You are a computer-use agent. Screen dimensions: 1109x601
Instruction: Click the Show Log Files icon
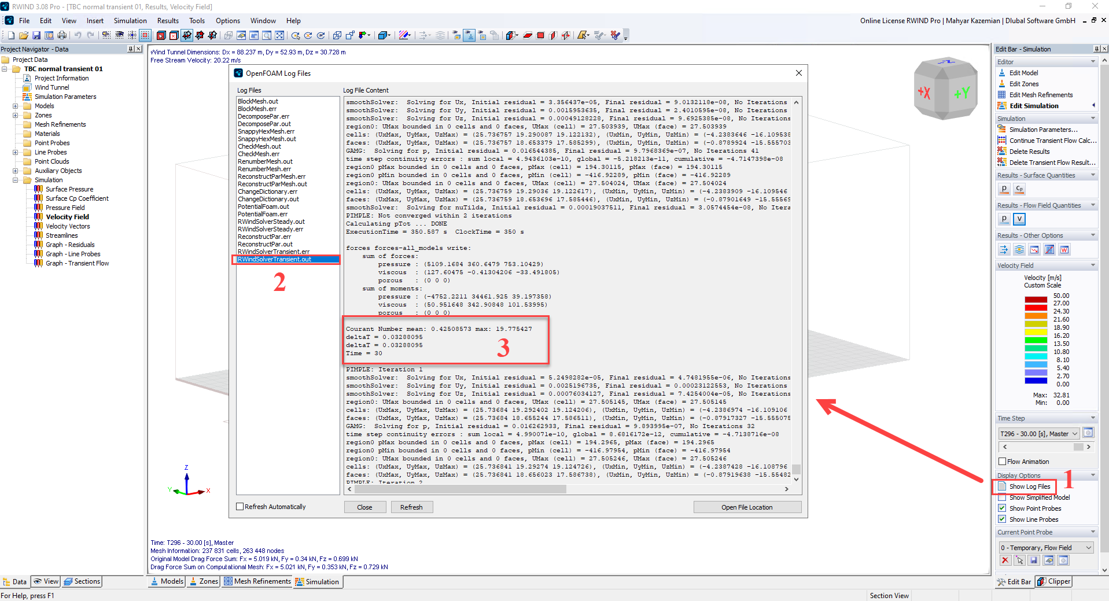(1002, 486)
